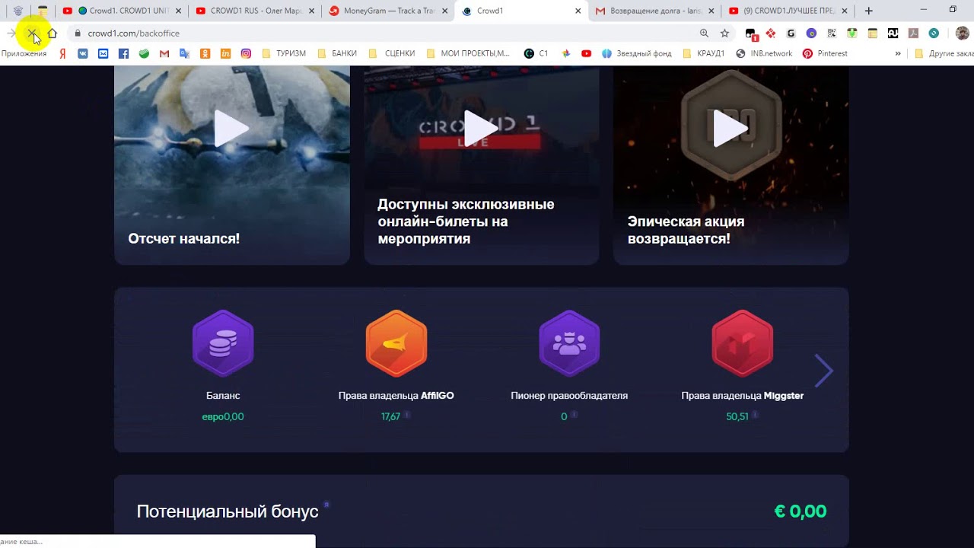Stop page loading with X button

tap(31, 33)
